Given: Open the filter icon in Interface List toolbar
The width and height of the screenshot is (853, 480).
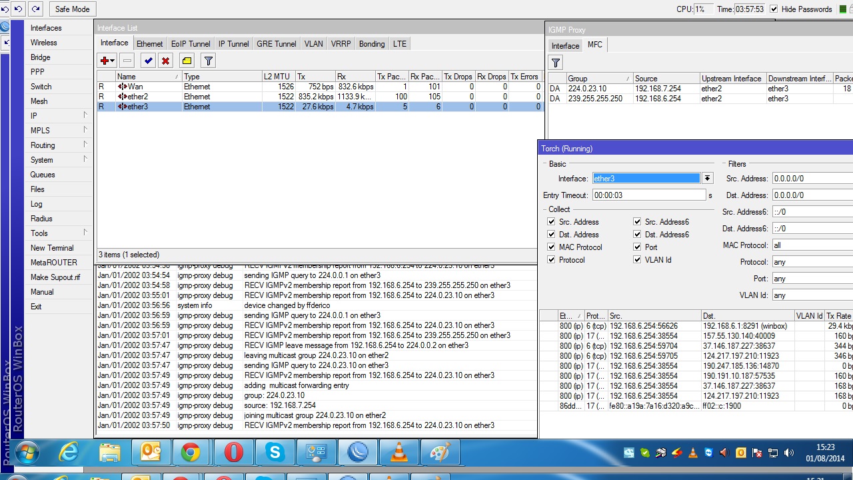Looking at the screenshot, I should pos(208,61).
